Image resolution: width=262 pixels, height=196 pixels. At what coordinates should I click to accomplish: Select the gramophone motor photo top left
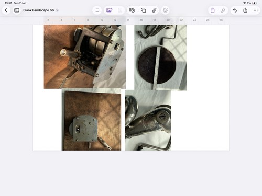(85, 56)
